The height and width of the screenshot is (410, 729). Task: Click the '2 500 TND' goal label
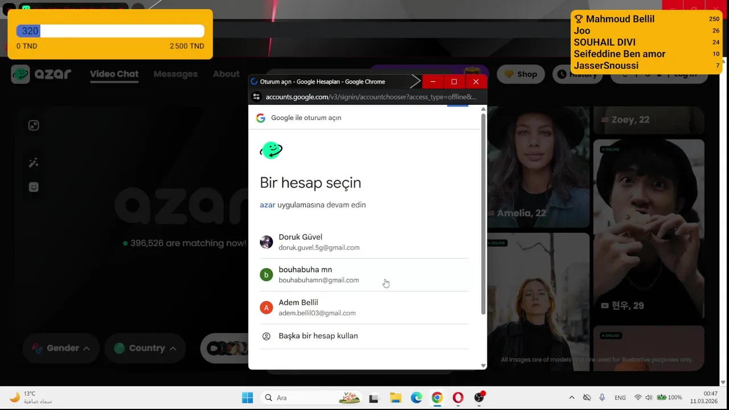187,46
